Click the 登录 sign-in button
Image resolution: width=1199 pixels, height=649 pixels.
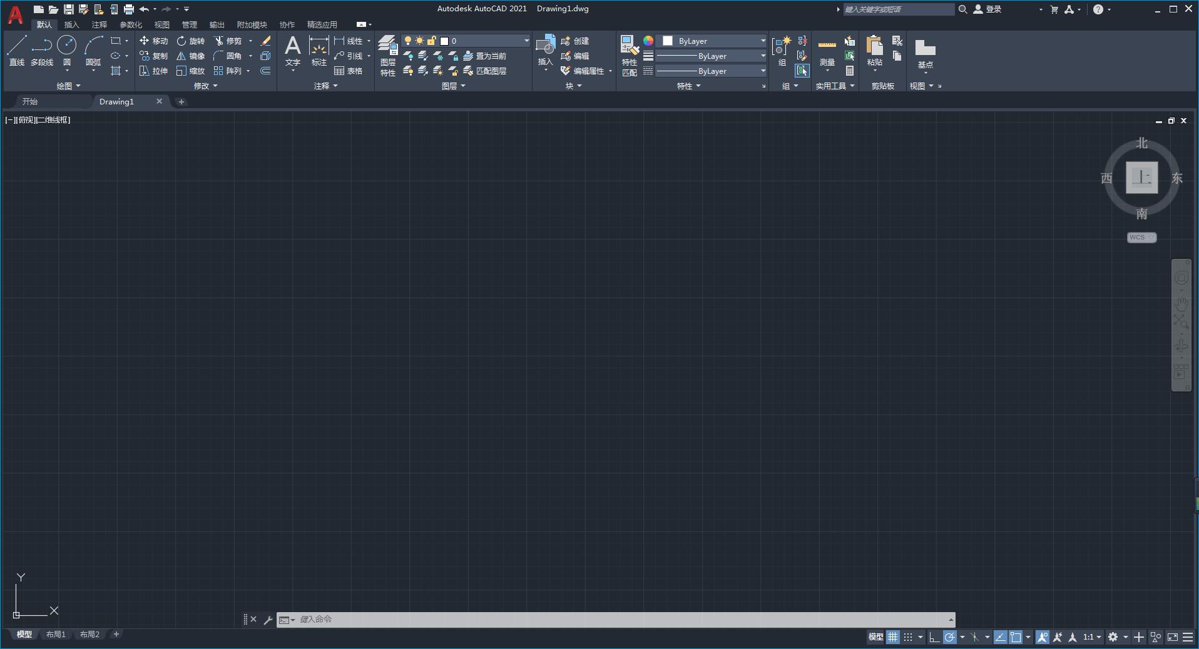[994, 9]
